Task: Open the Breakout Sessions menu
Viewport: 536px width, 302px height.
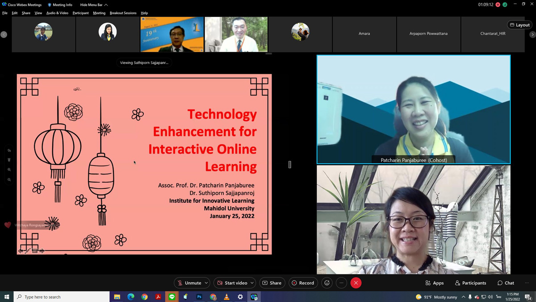Action: click(123, 13)
